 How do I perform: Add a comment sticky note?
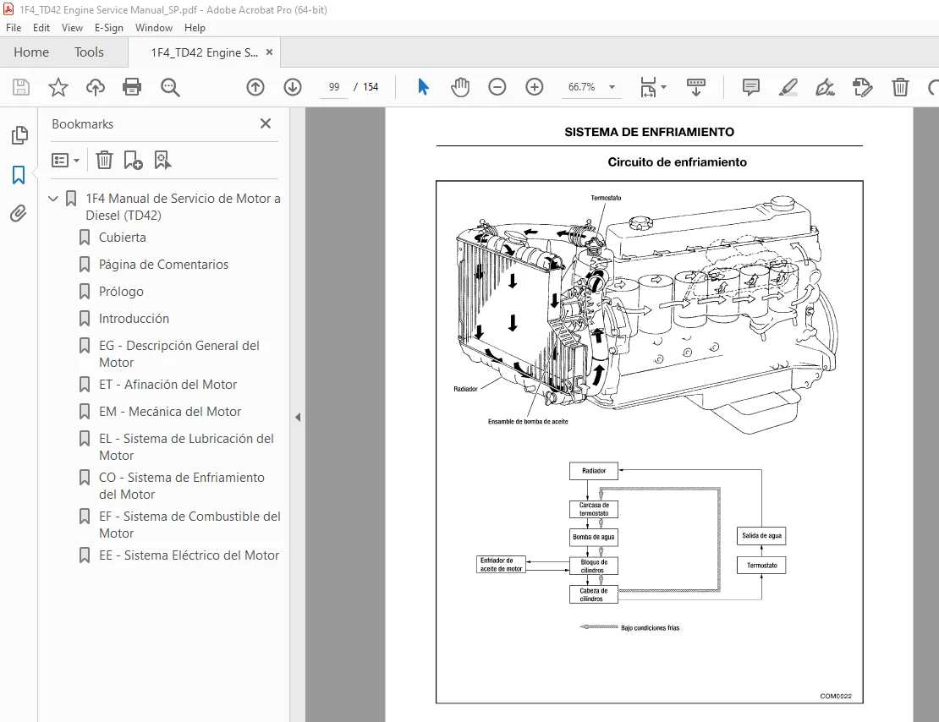pos(751,87)
